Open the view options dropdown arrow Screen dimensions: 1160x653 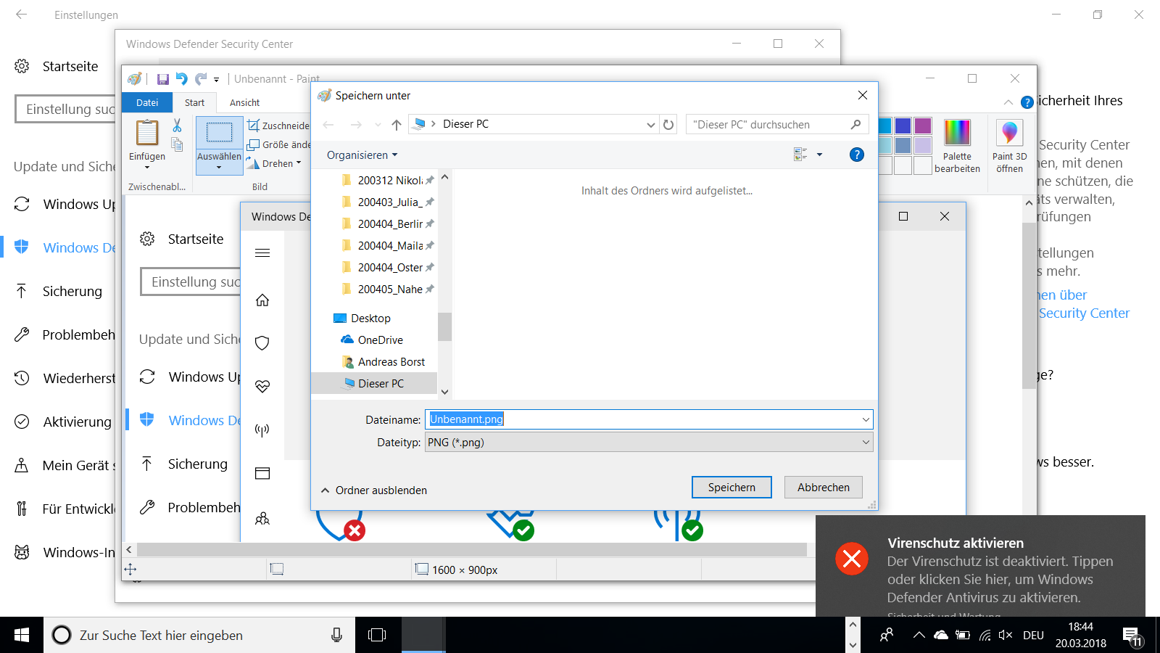point(820,155)
